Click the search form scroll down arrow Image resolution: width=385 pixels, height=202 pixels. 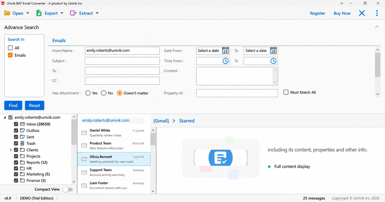(378, 94)
